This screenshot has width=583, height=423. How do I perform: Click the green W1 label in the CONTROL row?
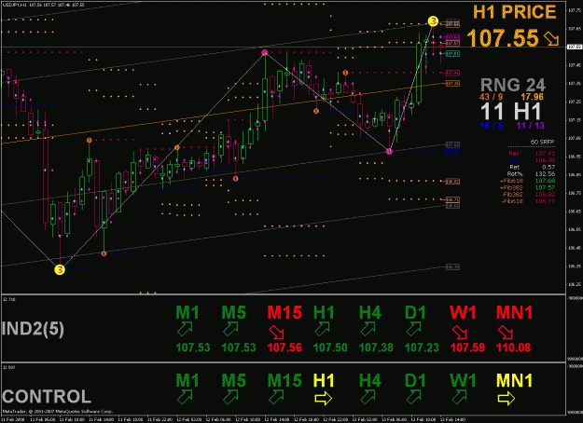[463, 381]
